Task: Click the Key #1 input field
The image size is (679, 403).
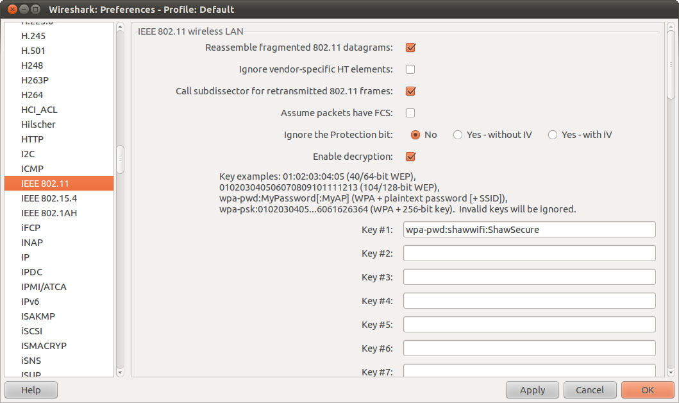Action: click(529, 230)
